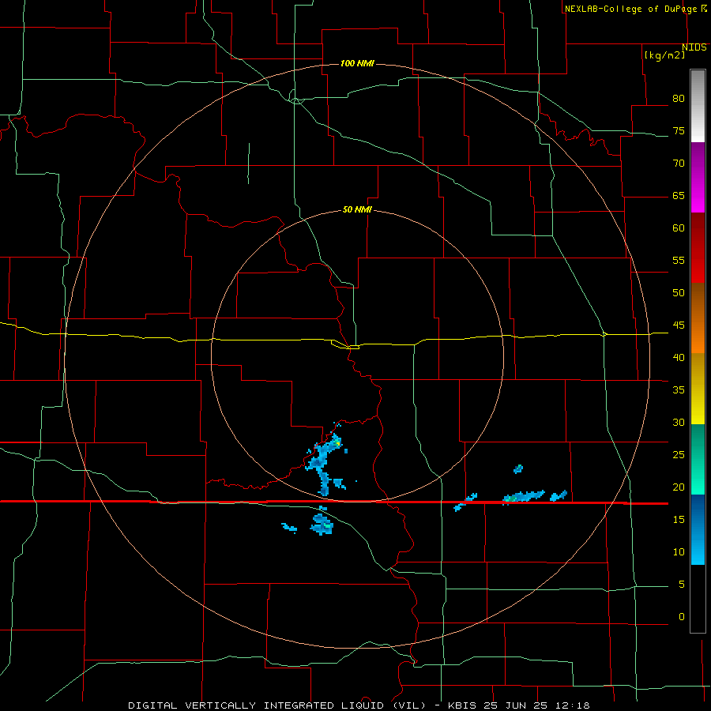Click the 50 NMI range ring label
Viewport: 711px width, 711px height.
pyautogui.click(x=357, y=209)
